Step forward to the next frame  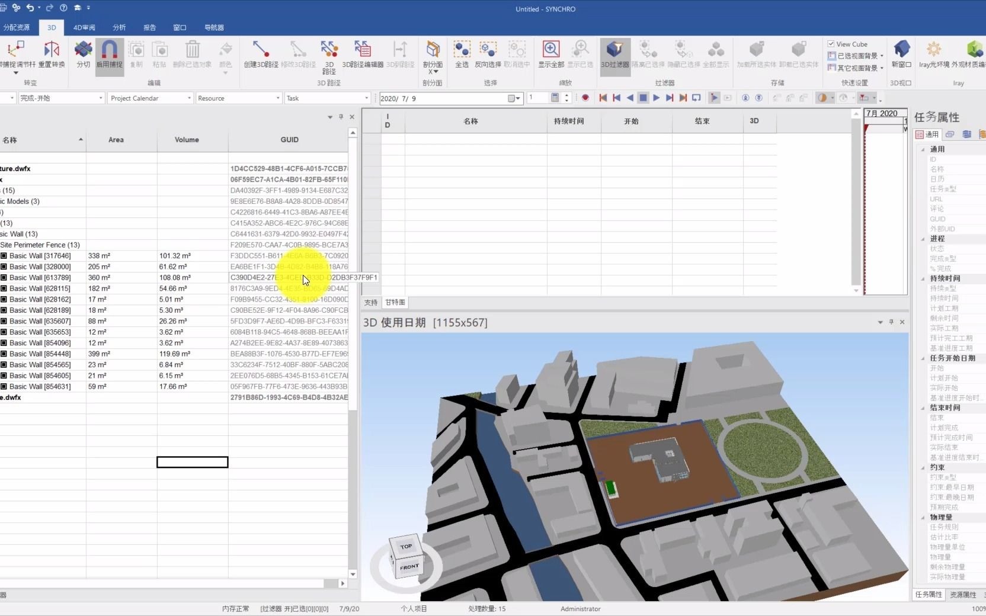point(670,98)
